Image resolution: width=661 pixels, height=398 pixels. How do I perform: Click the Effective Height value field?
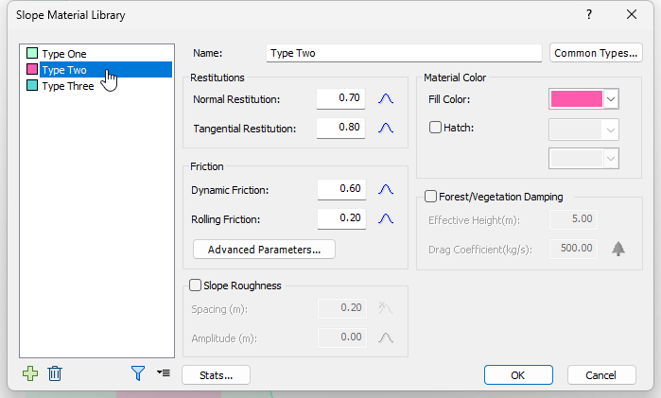pos(573,219)
